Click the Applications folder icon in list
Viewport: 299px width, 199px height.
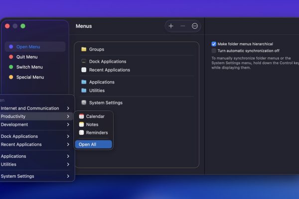(84, 82)
